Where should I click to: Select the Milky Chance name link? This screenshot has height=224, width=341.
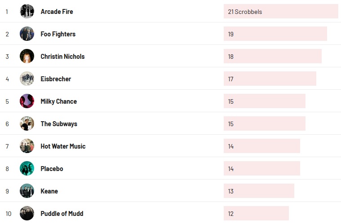pyautogui.click(x=58, y=101)
